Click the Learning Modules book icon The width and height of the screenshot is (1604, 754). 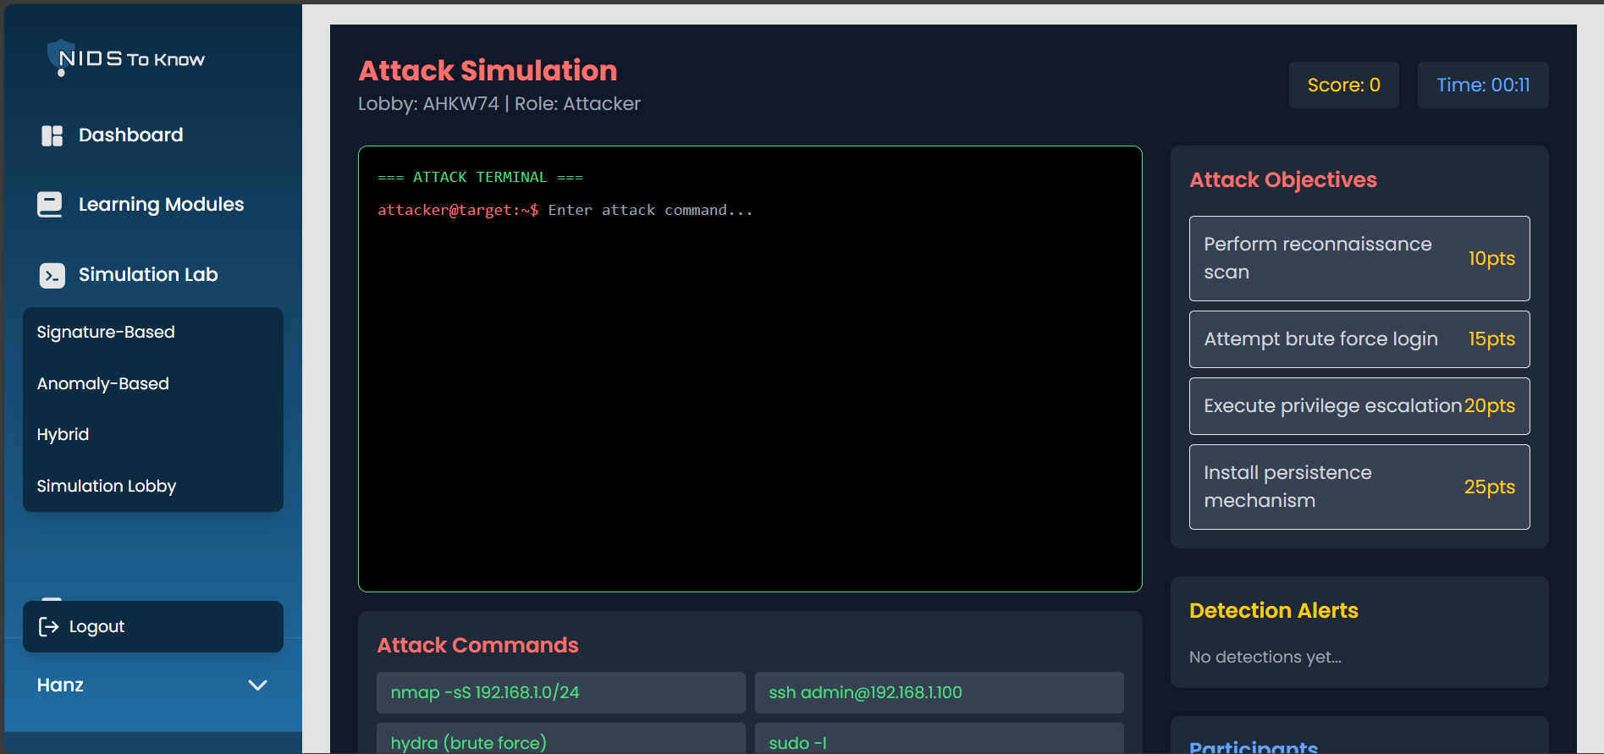(50, 205)
